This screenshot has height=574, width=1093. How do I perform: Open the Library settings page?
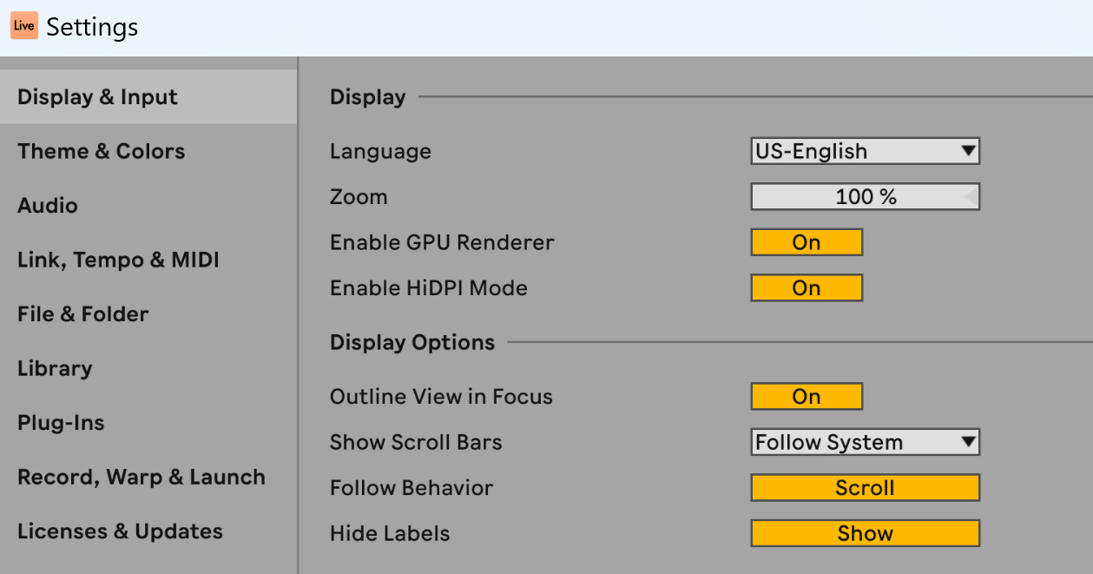[x=55, y=368]
